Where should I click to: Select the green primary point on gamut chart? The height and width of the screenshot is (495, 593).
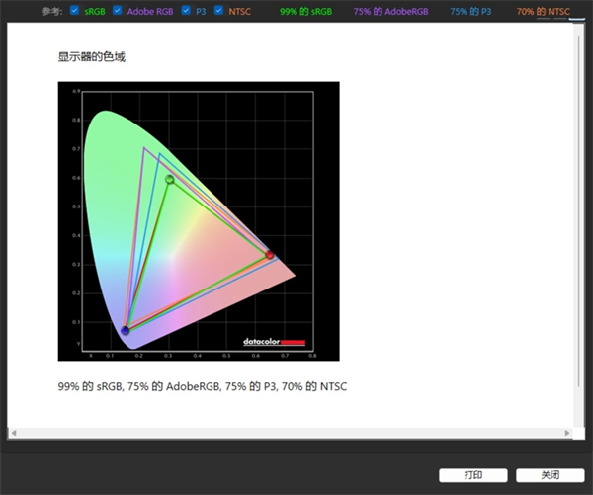pos(170,179)
